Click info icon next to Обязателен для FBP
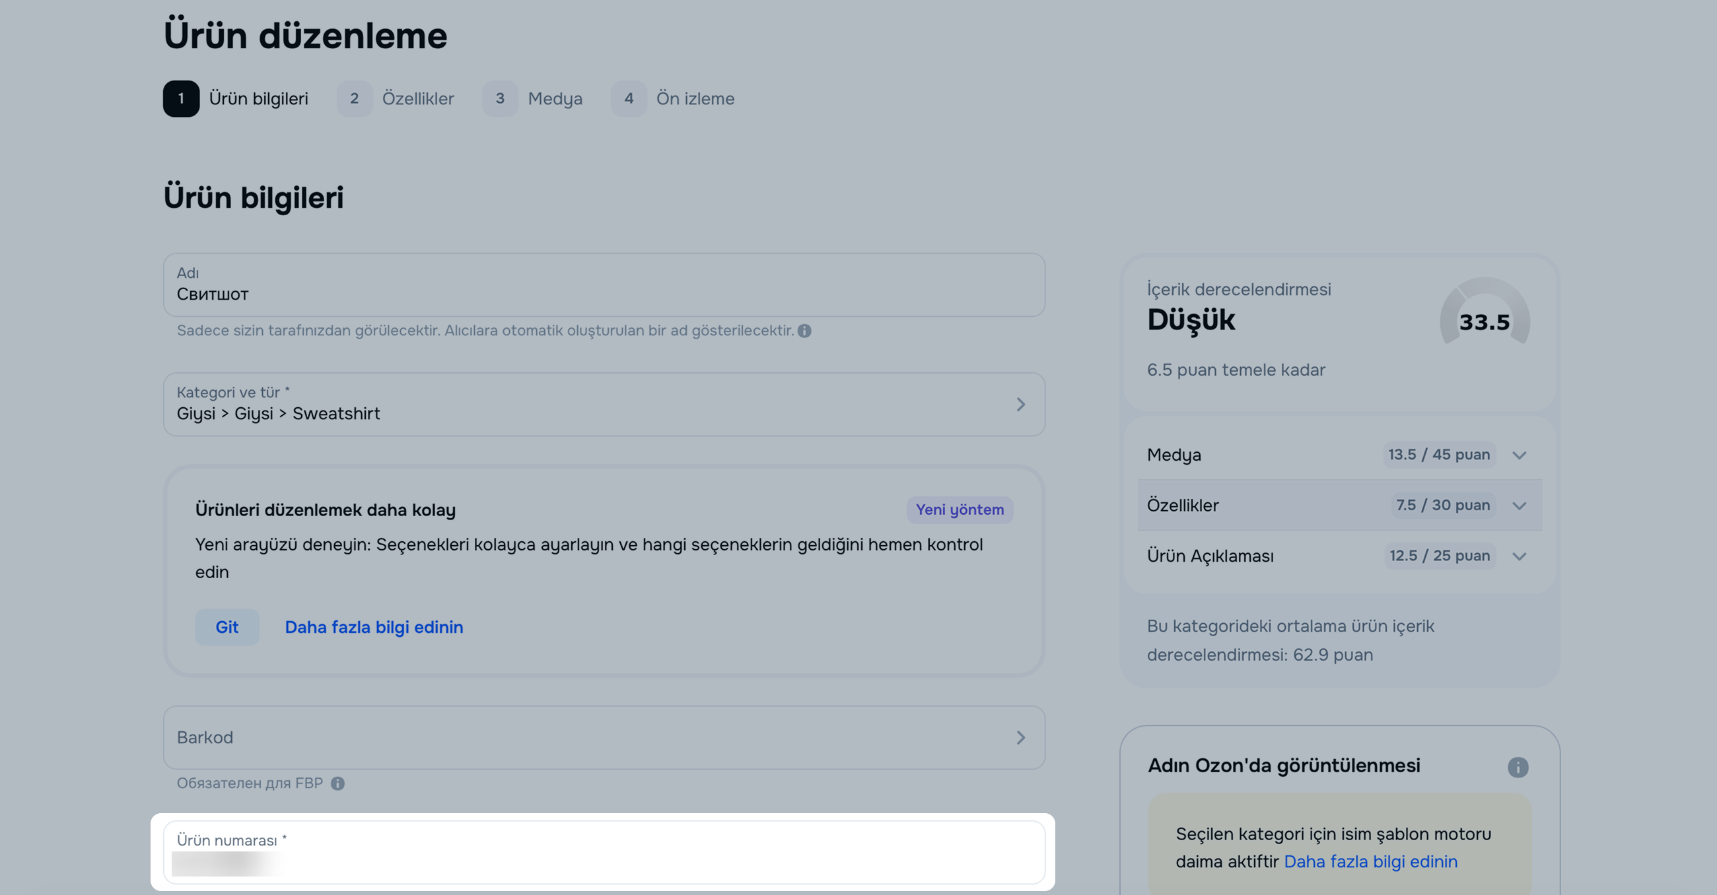 click(338, 783)
